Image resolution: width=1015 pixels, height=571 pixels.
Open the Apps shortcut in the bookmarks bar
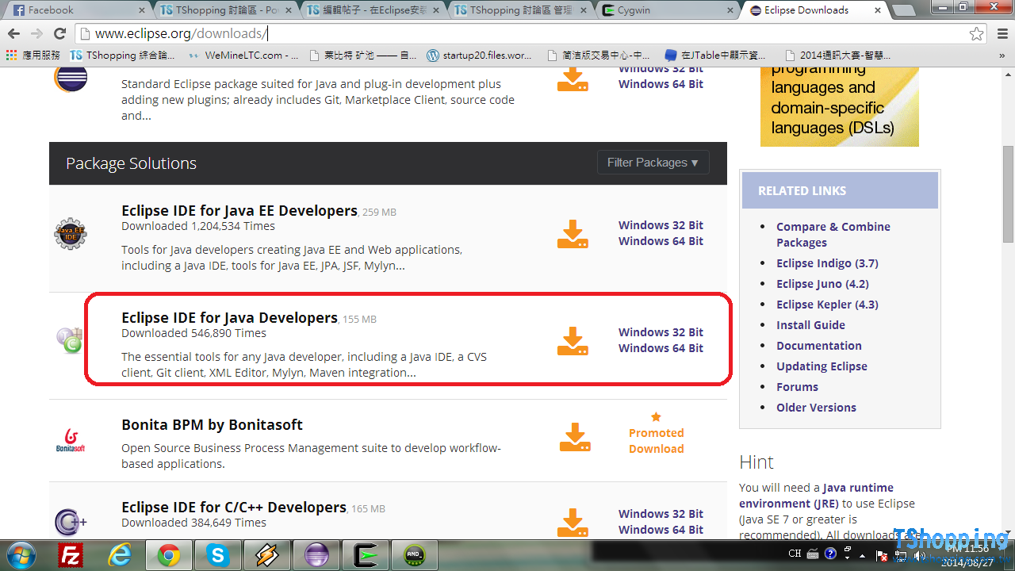(x=33, y=56)
